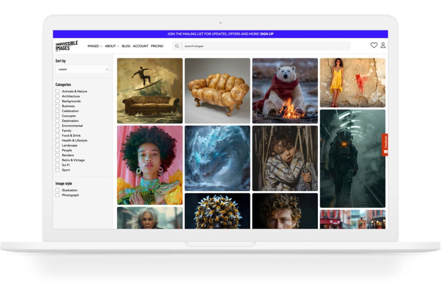The width and height of the screenshot is (441, 289).
Task: Click the heart favorites icon
Action: click(x=374, y=45)
